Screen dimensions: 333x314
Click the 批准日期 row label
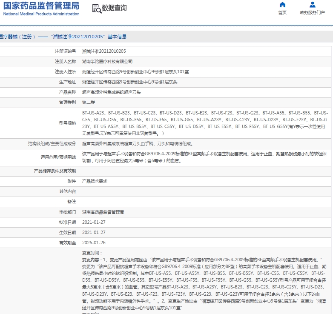(67, 223)
